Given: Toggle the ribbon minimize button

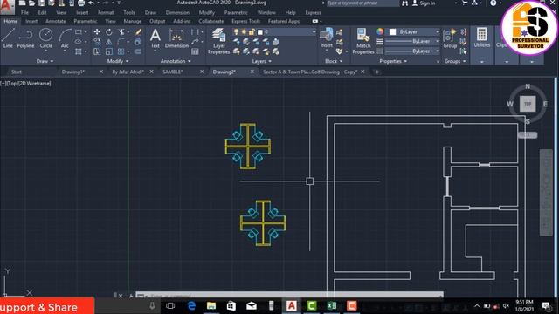Looking at the screenshot, I should coord(315,21).
